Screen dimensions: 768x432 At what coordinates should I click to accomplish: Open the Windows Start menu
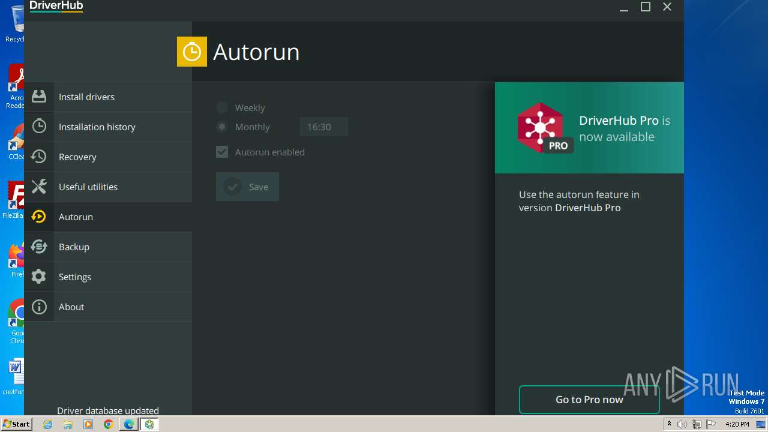point(16,424)
